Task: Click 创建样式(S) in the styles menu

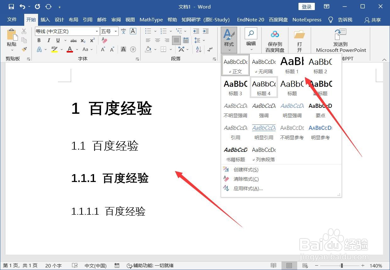Action: pos(246,169)
